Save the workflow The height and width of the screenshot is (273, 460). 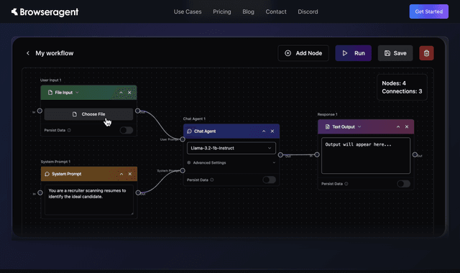[x=395, y=53]
